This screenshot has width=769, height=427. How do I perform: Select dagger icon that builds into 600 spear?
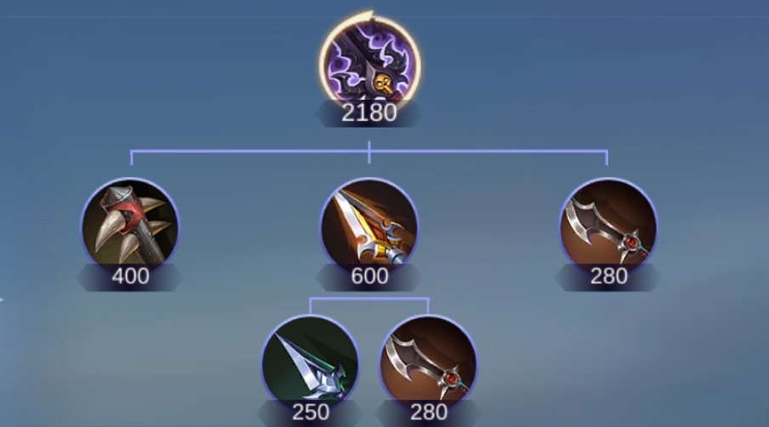click(x=428, y=363)
